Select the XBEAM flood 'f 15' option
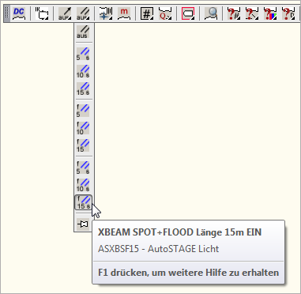The width and height of the screenshot is (301, 294). coord(83,145)
